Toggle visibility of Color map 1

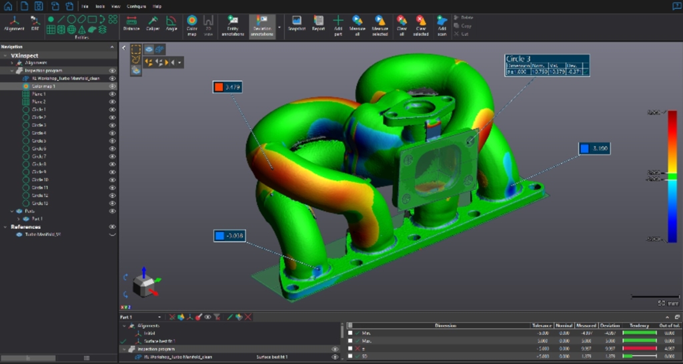tap(112, 86)
